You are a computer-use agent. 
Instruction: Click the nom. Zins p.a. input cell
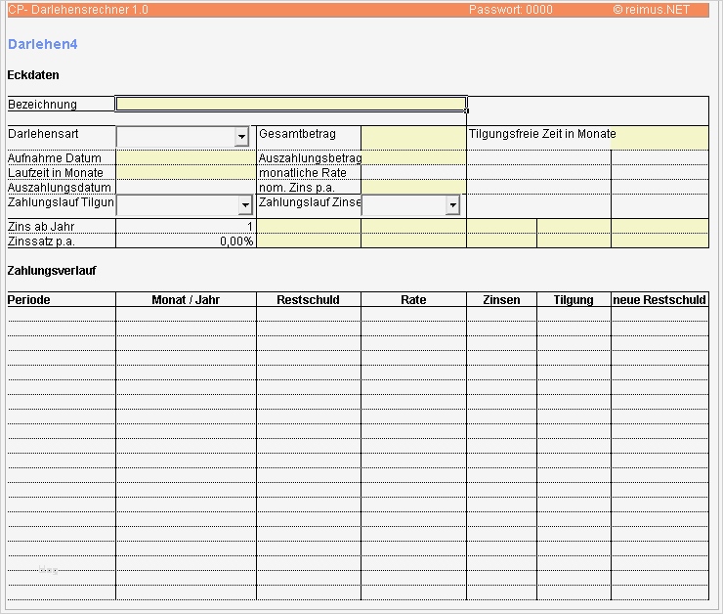[413, 188]
